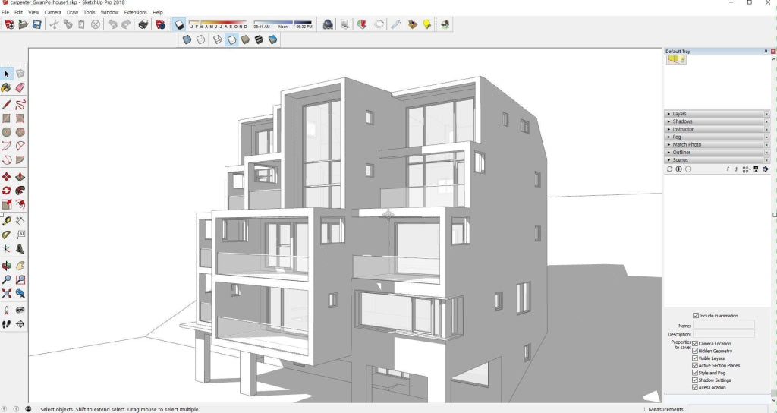Toggle Axes Location checkbox
This screenshot has height=413, width=777.
pyautogui.click(x=695, y=387)
